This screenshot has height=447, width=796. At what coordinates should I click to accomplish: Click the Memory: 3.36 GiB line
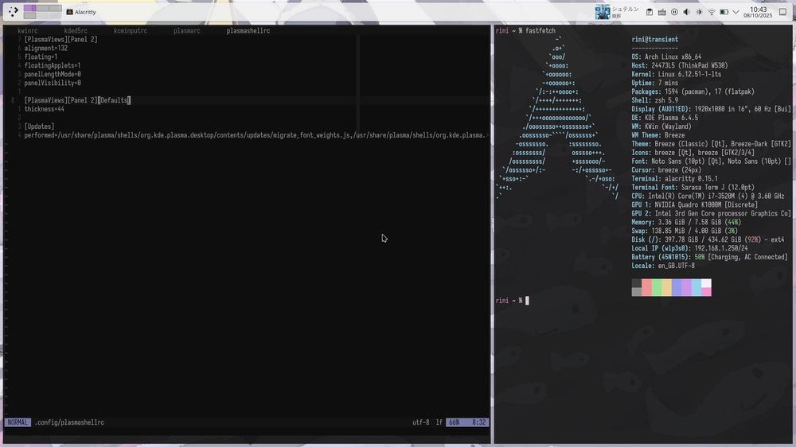click(x=686, y=222)
